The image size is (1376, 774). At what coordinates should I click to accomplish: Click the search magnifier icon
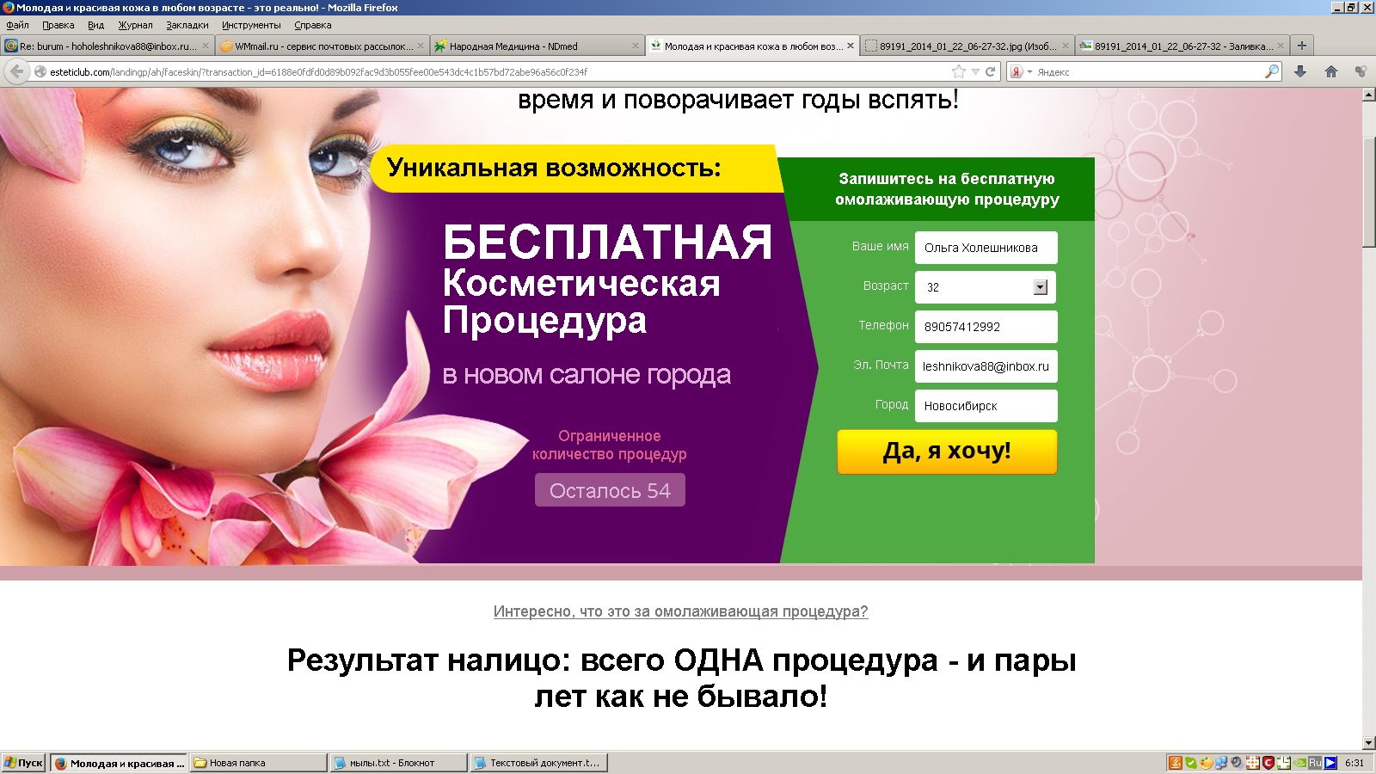1272,71
